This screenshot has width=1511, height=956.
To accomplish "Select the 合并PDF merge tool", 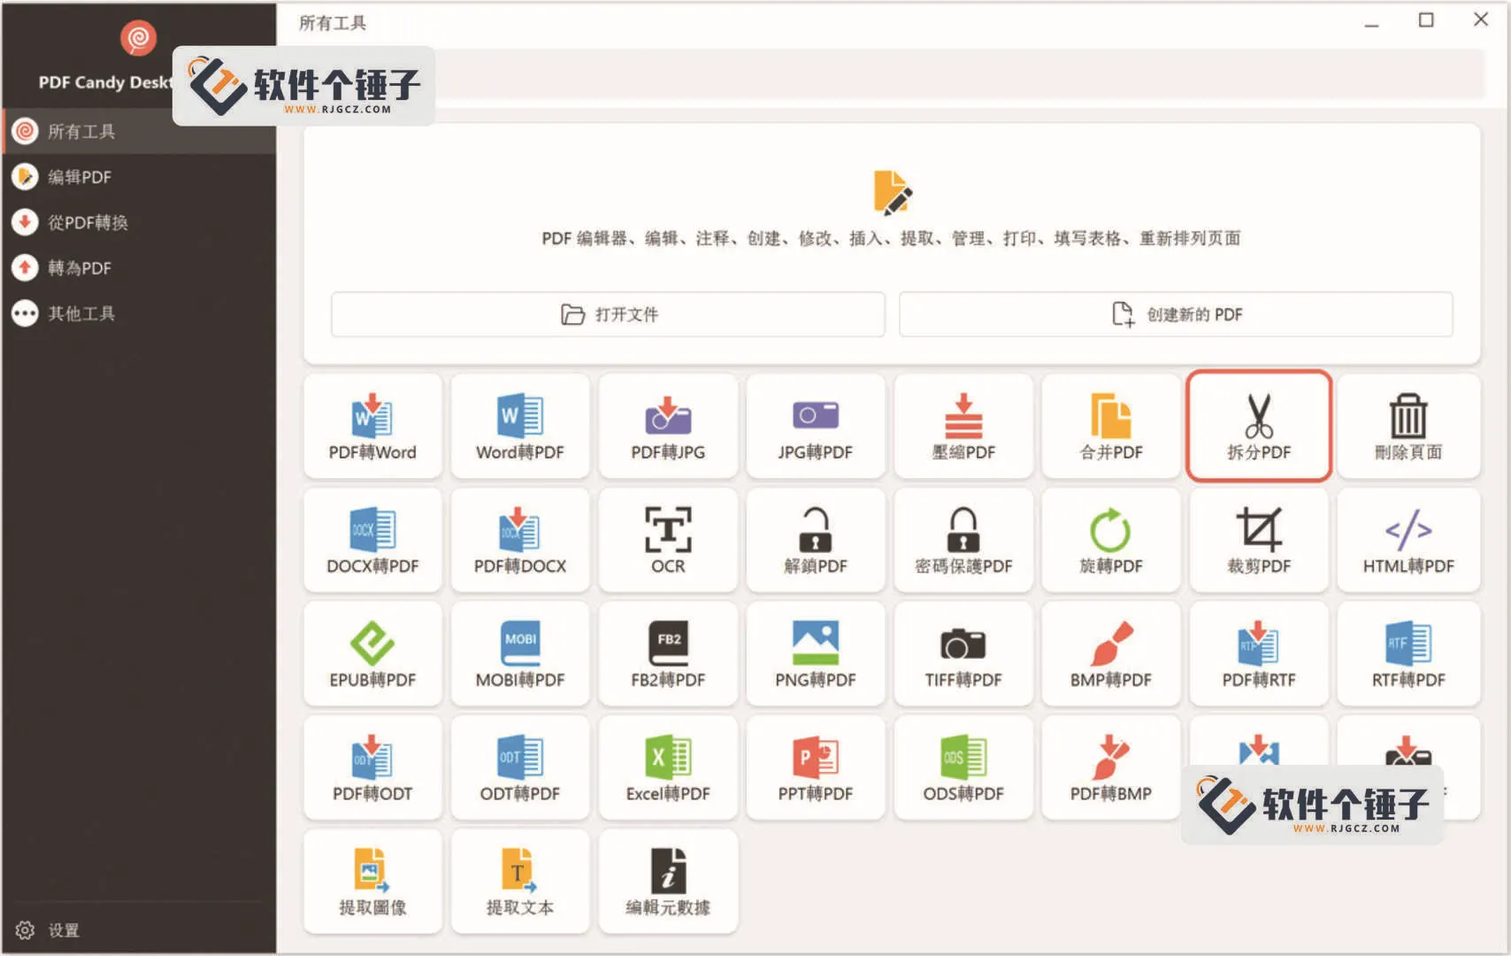I will click(x=1110, y=427).
